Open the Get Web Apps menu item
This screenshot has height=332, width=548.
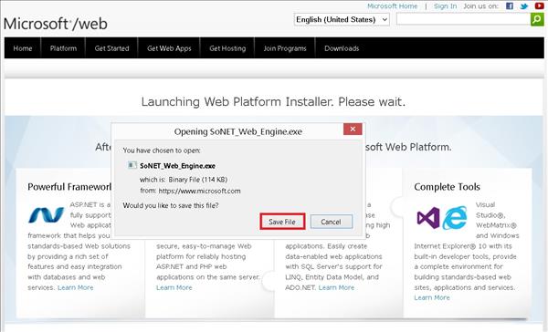pyautogui.click(x=169, y=48)
